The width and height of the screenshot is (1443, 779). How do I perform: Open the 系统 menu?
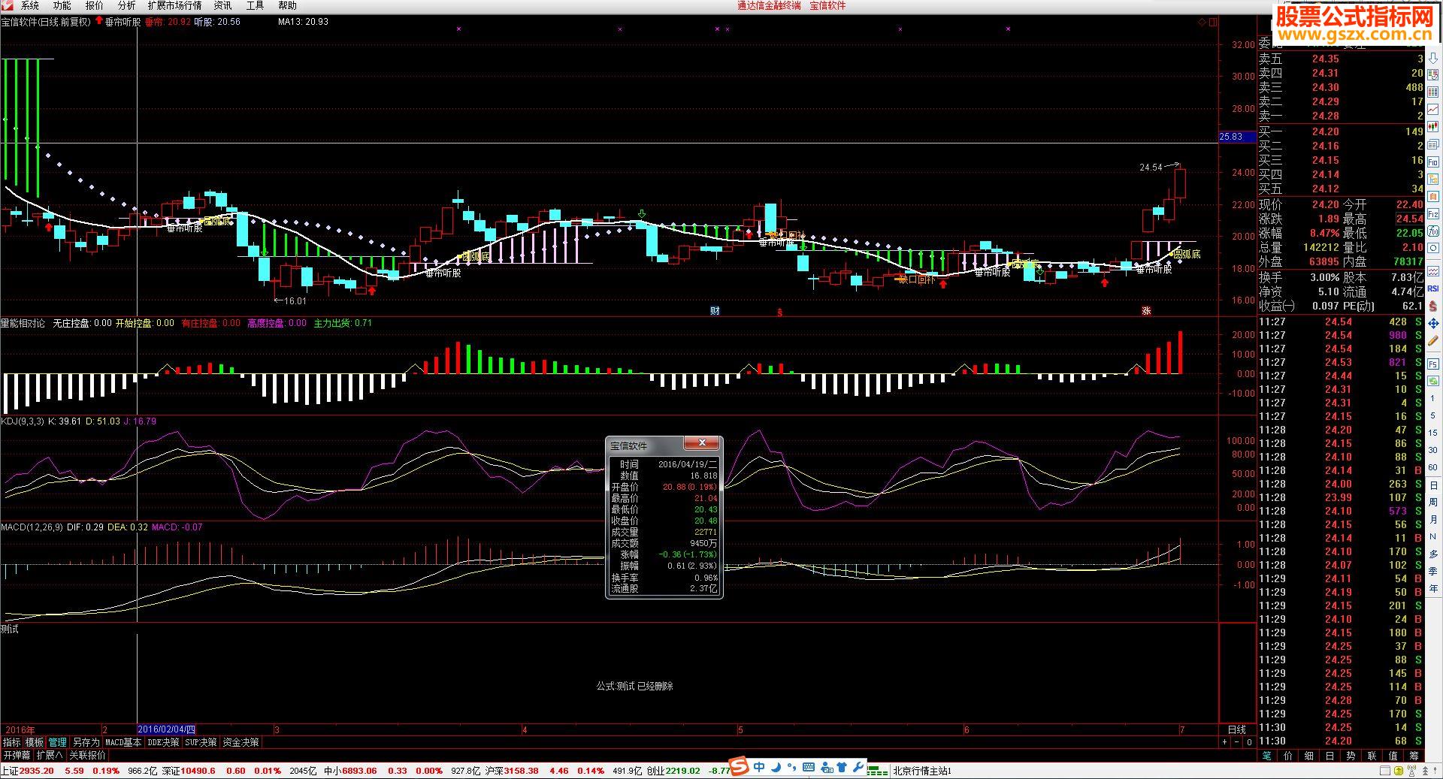click(x=30, y=6)
